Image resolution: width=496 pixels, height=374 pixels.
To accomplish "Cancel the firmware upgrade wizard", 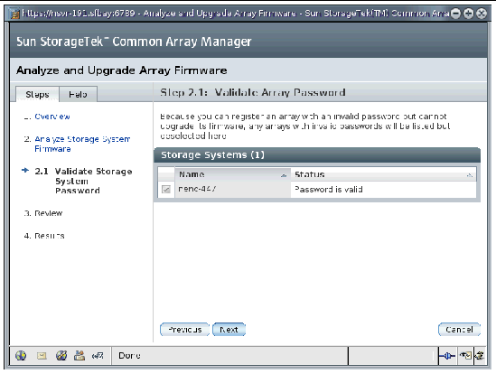I will click(459, 330).
